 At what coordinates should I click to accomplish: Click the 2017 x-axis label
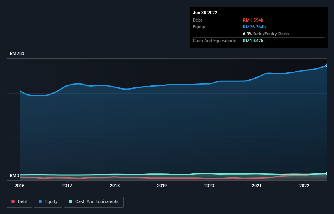tap(67, 186)
